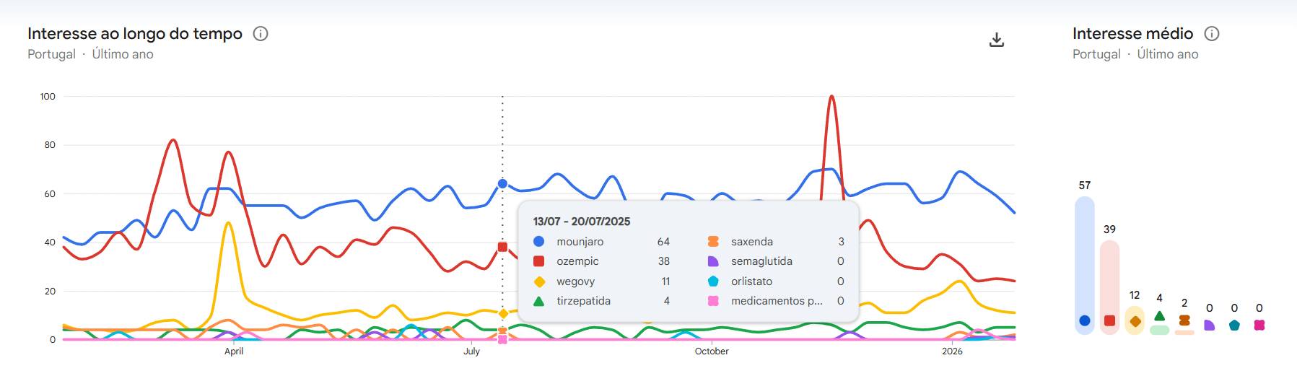Click pink icon next to medicamentos p...
1297x376 pixels.
(x=713, y=301)
